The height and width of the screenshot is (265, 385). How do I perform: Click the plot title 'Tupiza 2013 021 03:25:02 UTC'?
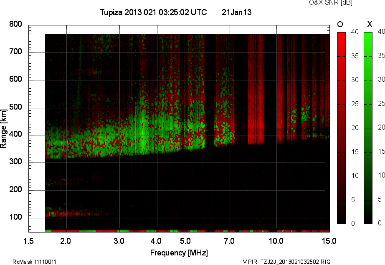154,12
